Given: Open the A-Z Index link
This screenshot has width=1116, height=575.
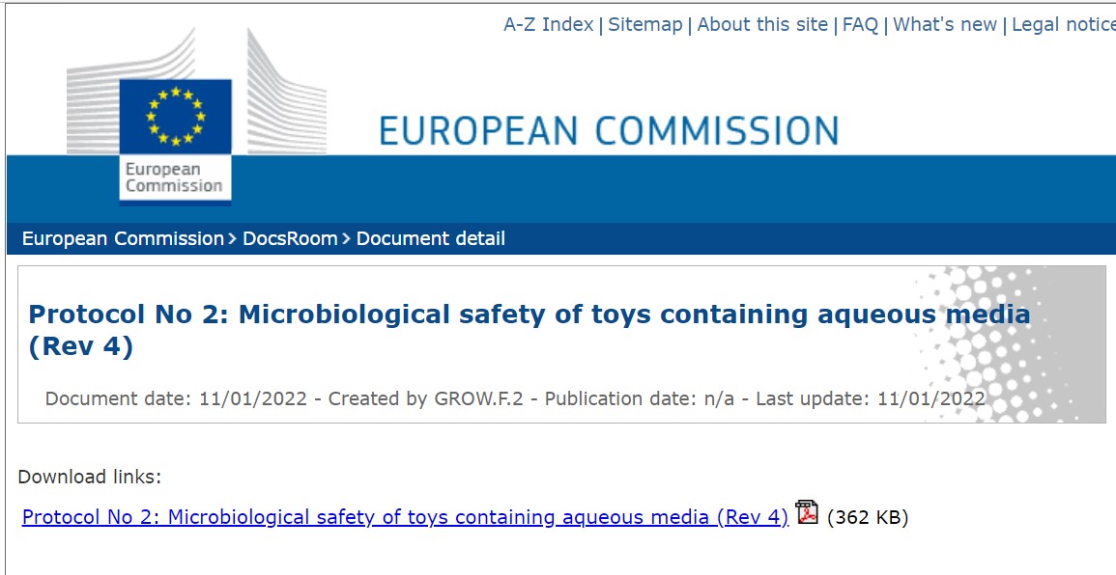Looking at the screenshot, I should (x=548, y=24).
